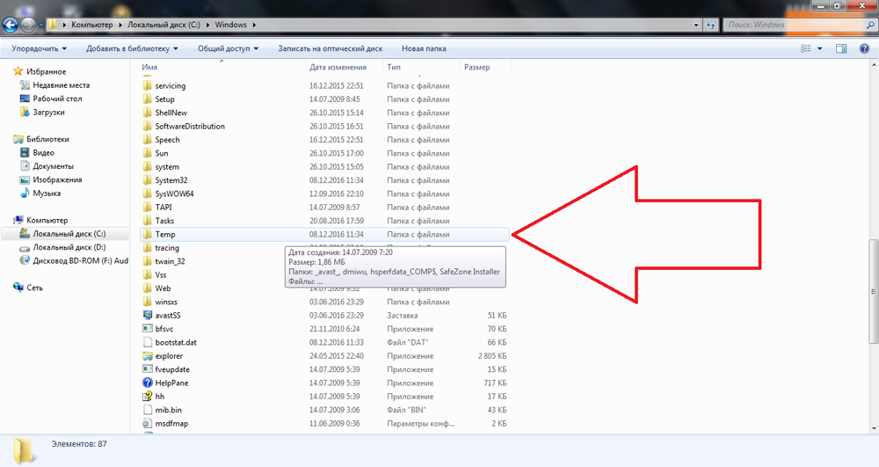Open the change view options dropdown
The image size is (879, 467).
[x=819, y=48]
